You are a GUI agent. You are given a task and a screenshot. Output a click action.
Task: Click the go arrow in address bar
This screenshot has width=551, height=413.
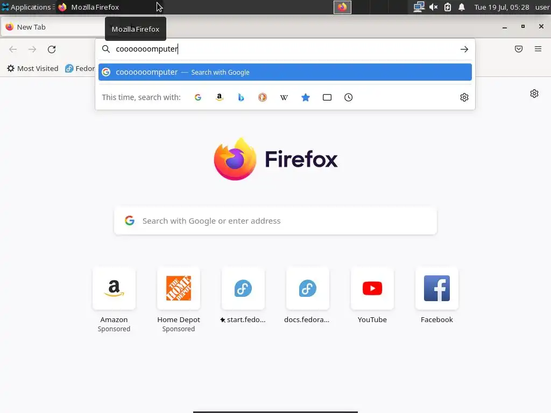(x=464, y=49)
